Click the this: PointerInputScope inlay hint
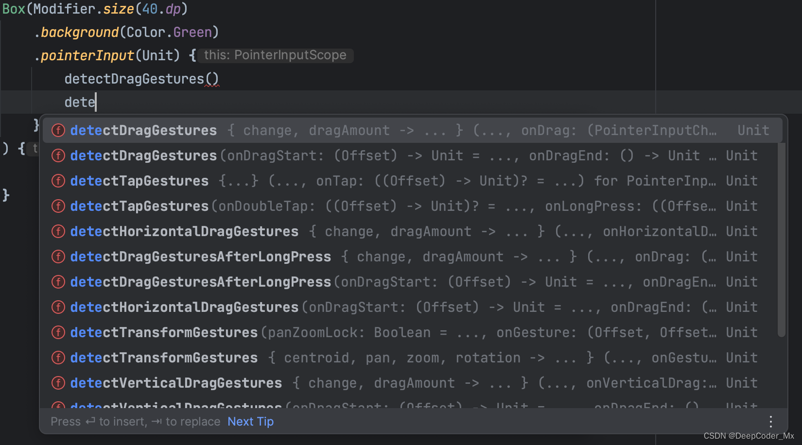 [276, 55]
